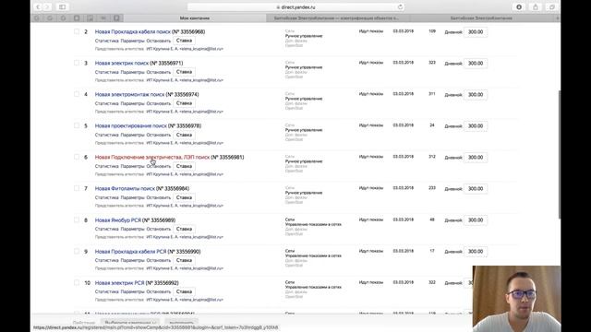The image size is (591, 332).
Task: Edit the 300.00 daily budget of row 4
Action: coord(476,94)
